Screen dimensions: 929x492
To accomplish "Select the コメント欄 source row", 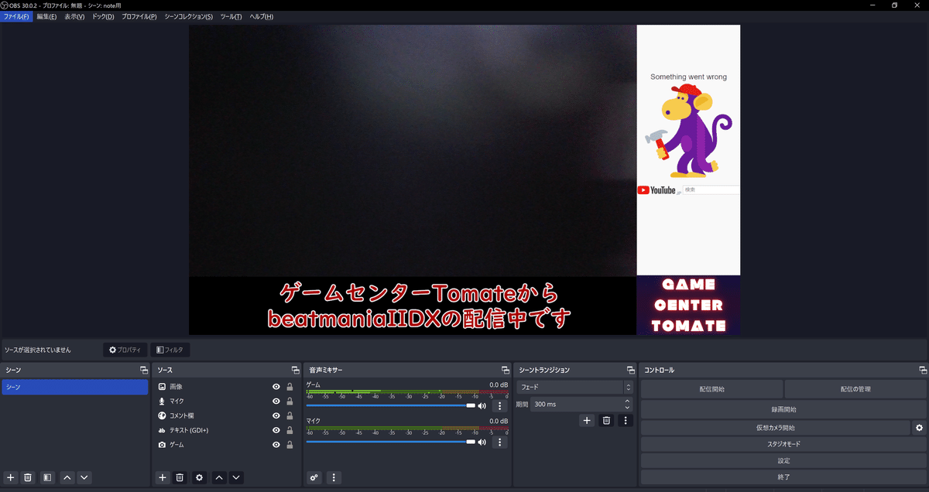I will [x=226, y=415].
